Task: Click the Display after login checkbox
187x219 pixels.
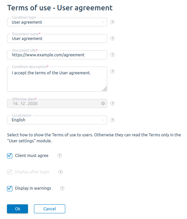Action: click(10, 172)
